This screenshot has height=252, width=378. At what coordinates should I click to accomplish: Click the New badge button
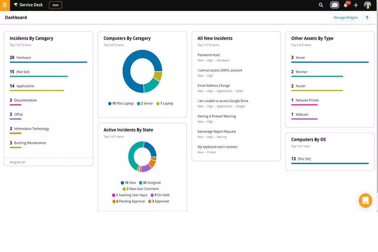pyautogui.click(x=55, y=5)
